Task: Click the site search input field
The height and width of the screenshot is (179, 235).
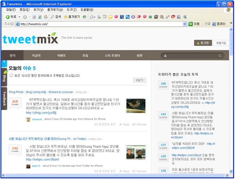Action: point(192,56)
